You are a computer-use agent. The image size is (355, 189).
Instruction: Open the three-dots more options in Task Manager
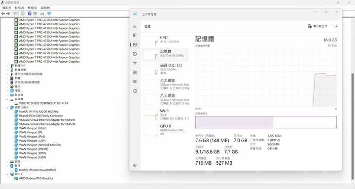[336, 26]
